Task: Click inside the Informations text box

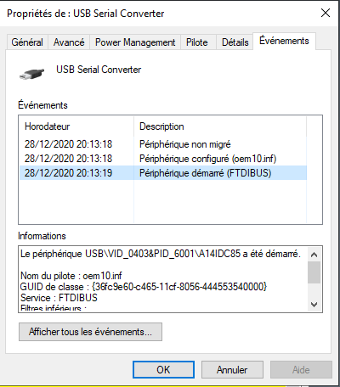Action: pyautogui.click(x=163, y=279)
